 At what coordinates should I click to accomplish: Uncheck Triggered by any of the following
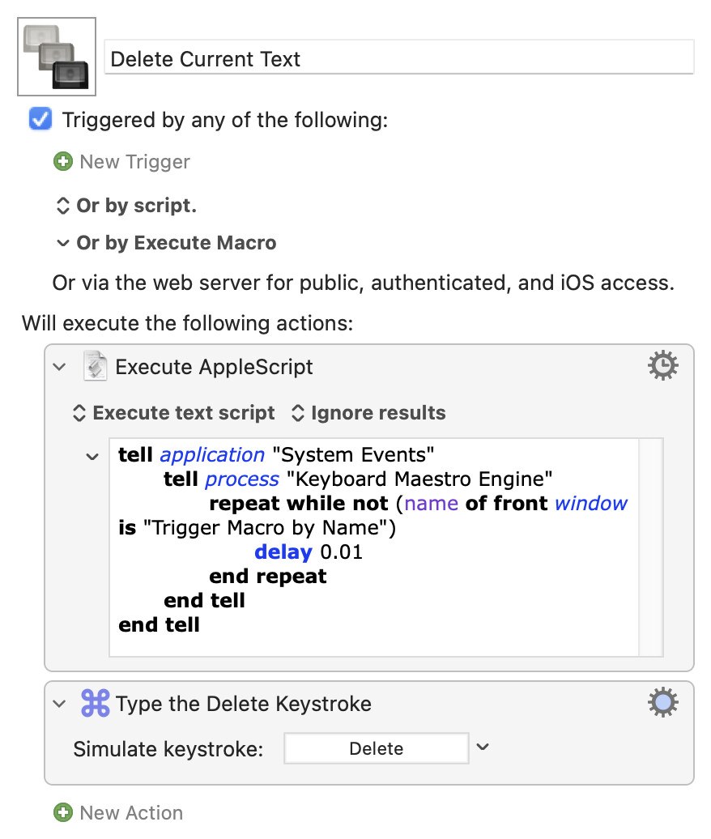tap(40, 120)
